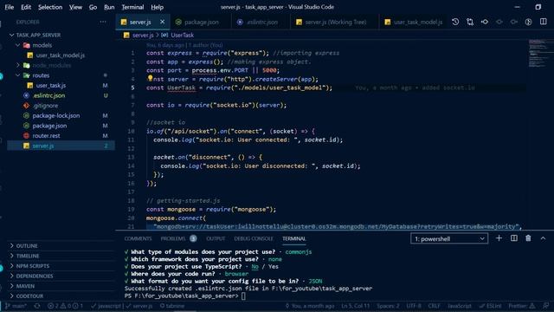This screenshot has height=312, width=554.
Task: Open the View menu
Action: click(x=75, y=7)
